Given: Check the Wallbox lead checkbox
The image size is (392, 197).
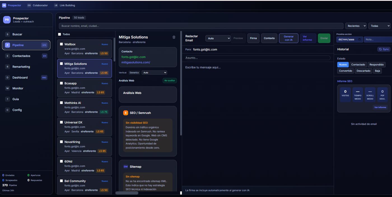Looking at the screenshot, I should click(61, 44).
